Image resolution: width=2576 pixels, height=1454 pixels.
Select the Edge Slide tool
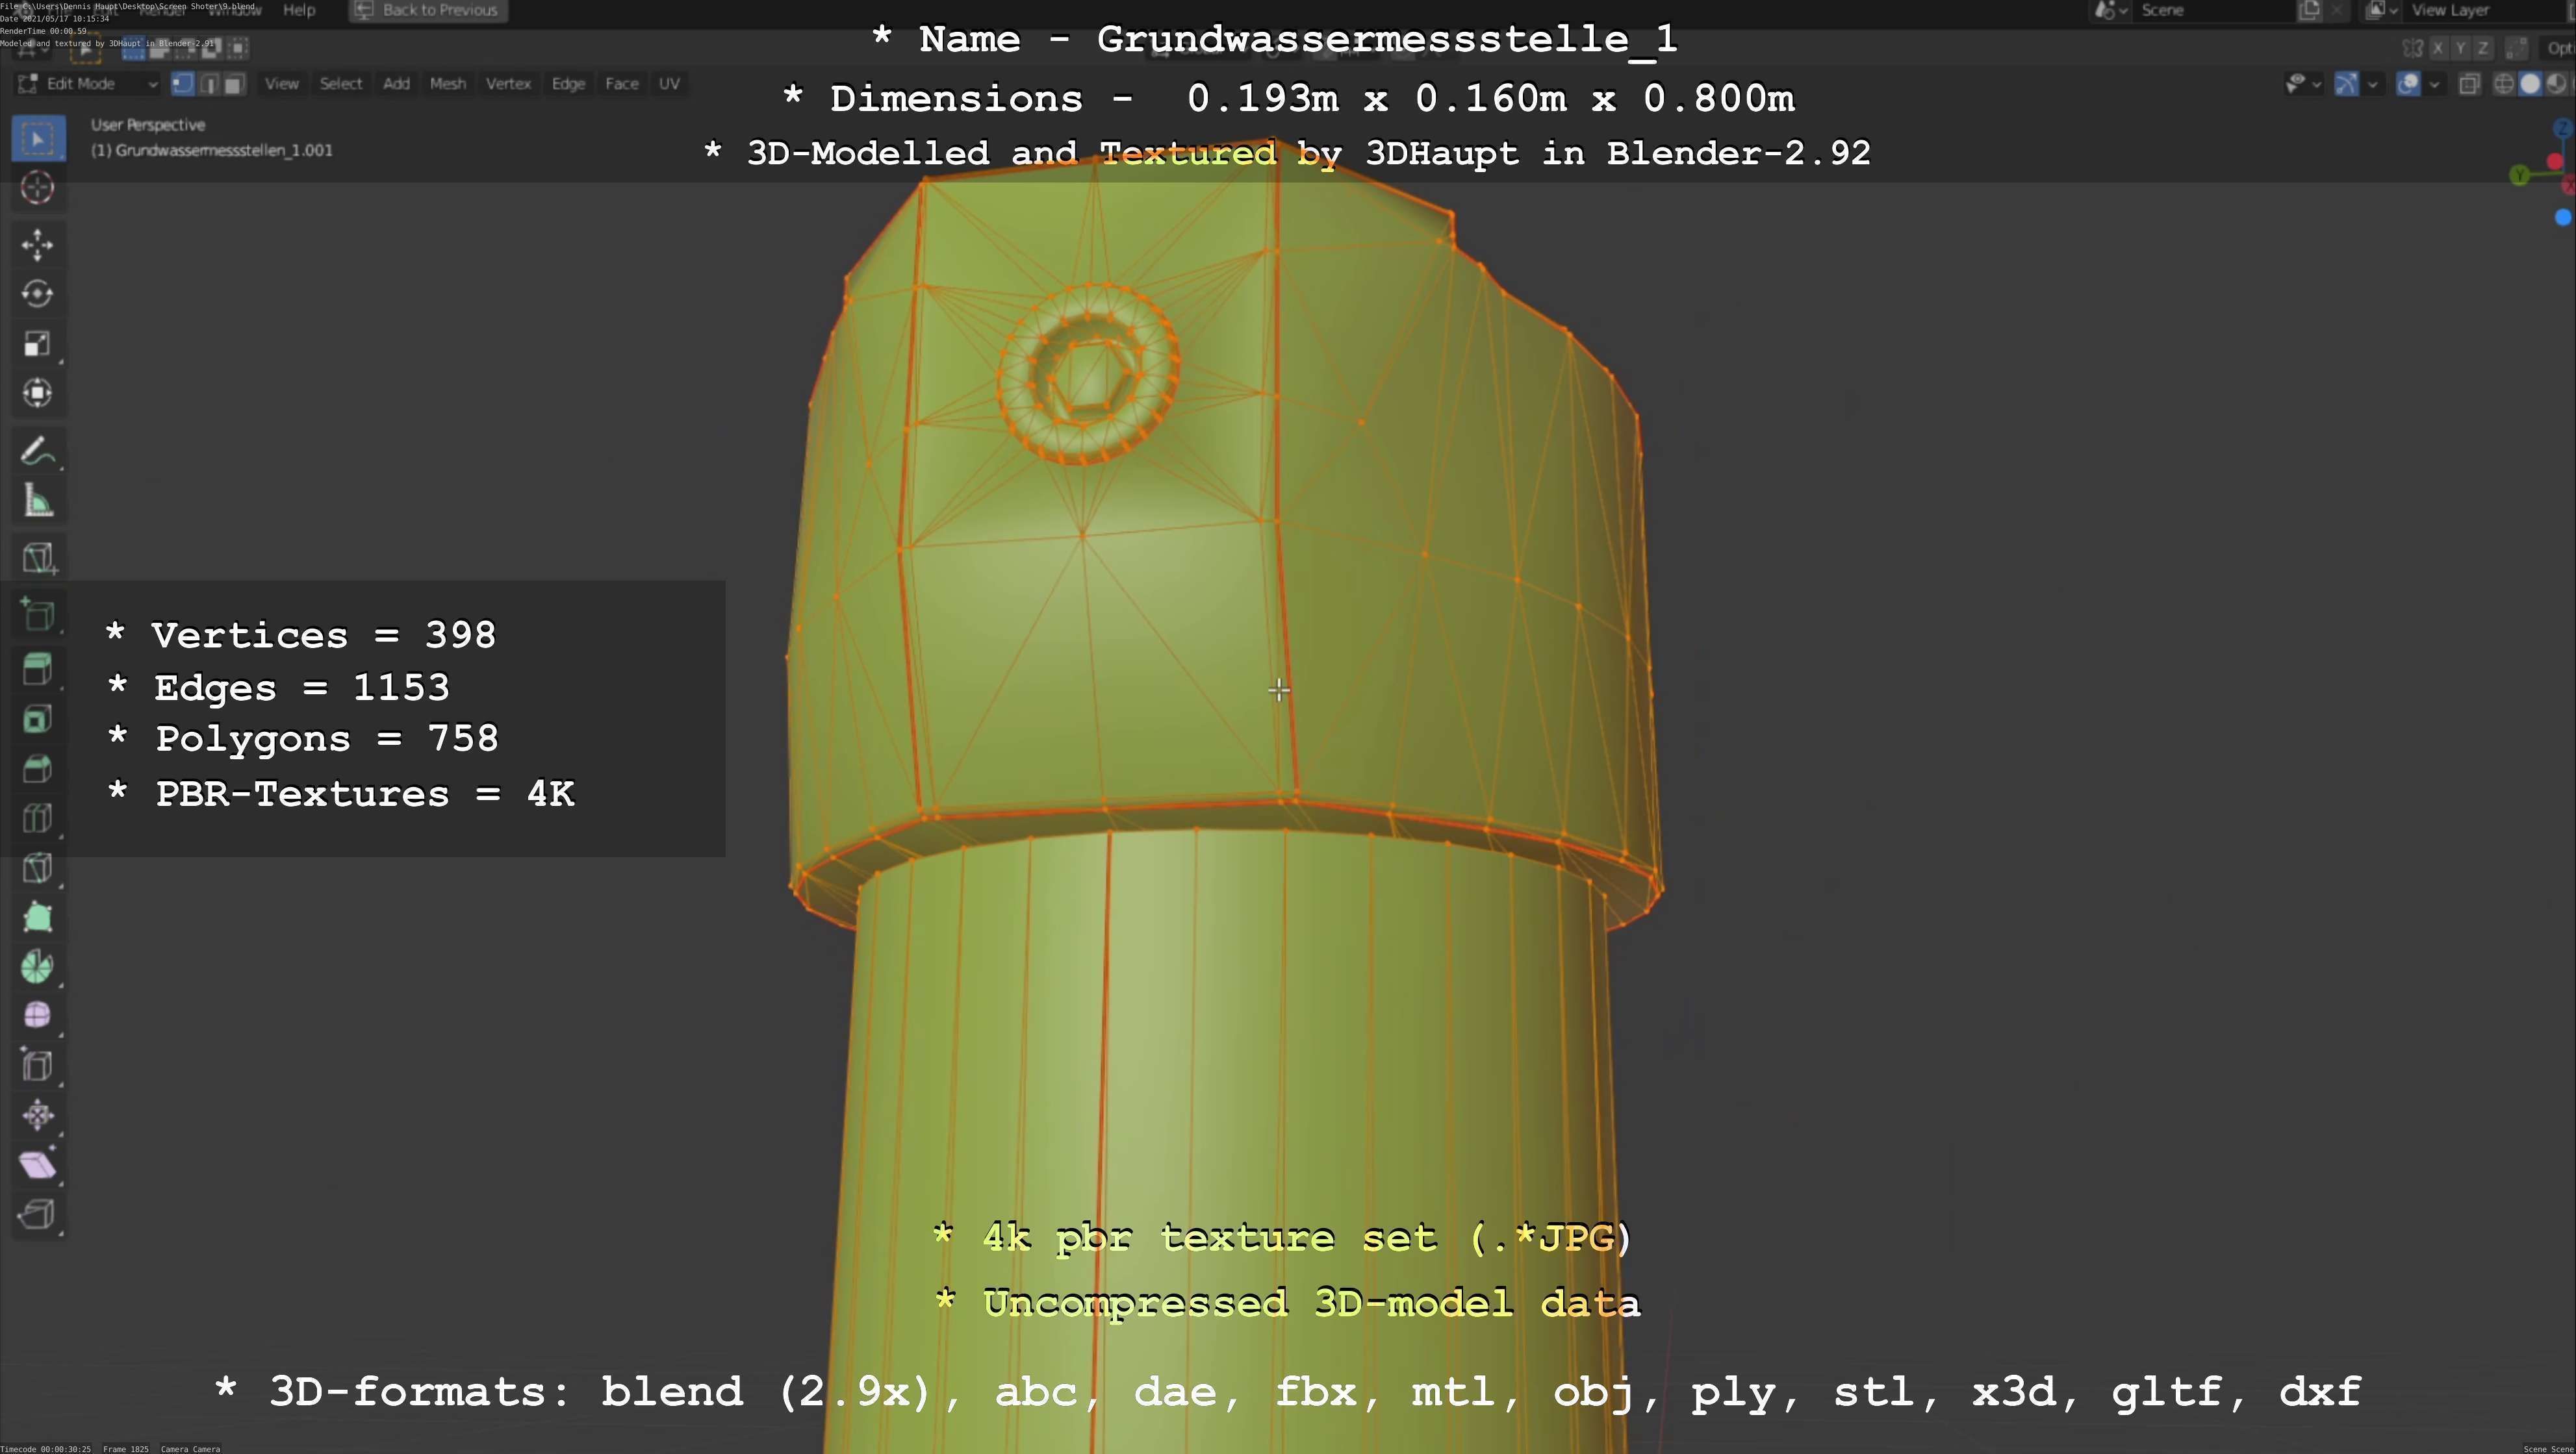coord(38,1065)
